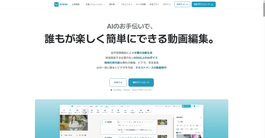Click the テキストベースの動画制作 highlighted text

[151, 68]
